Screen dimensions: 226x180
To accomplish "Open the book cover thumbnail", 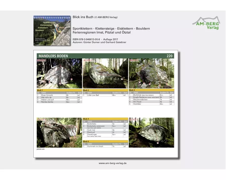I will coord(52,30).
